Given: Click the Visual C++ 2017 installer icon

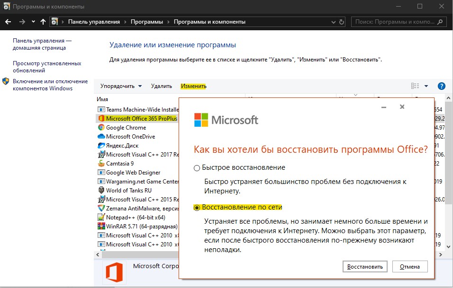Looking at the screenshot, I should coord(101,155).
